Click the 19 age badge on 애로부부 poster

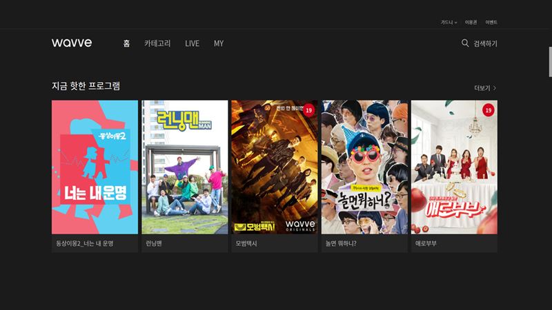coord(489,110)
